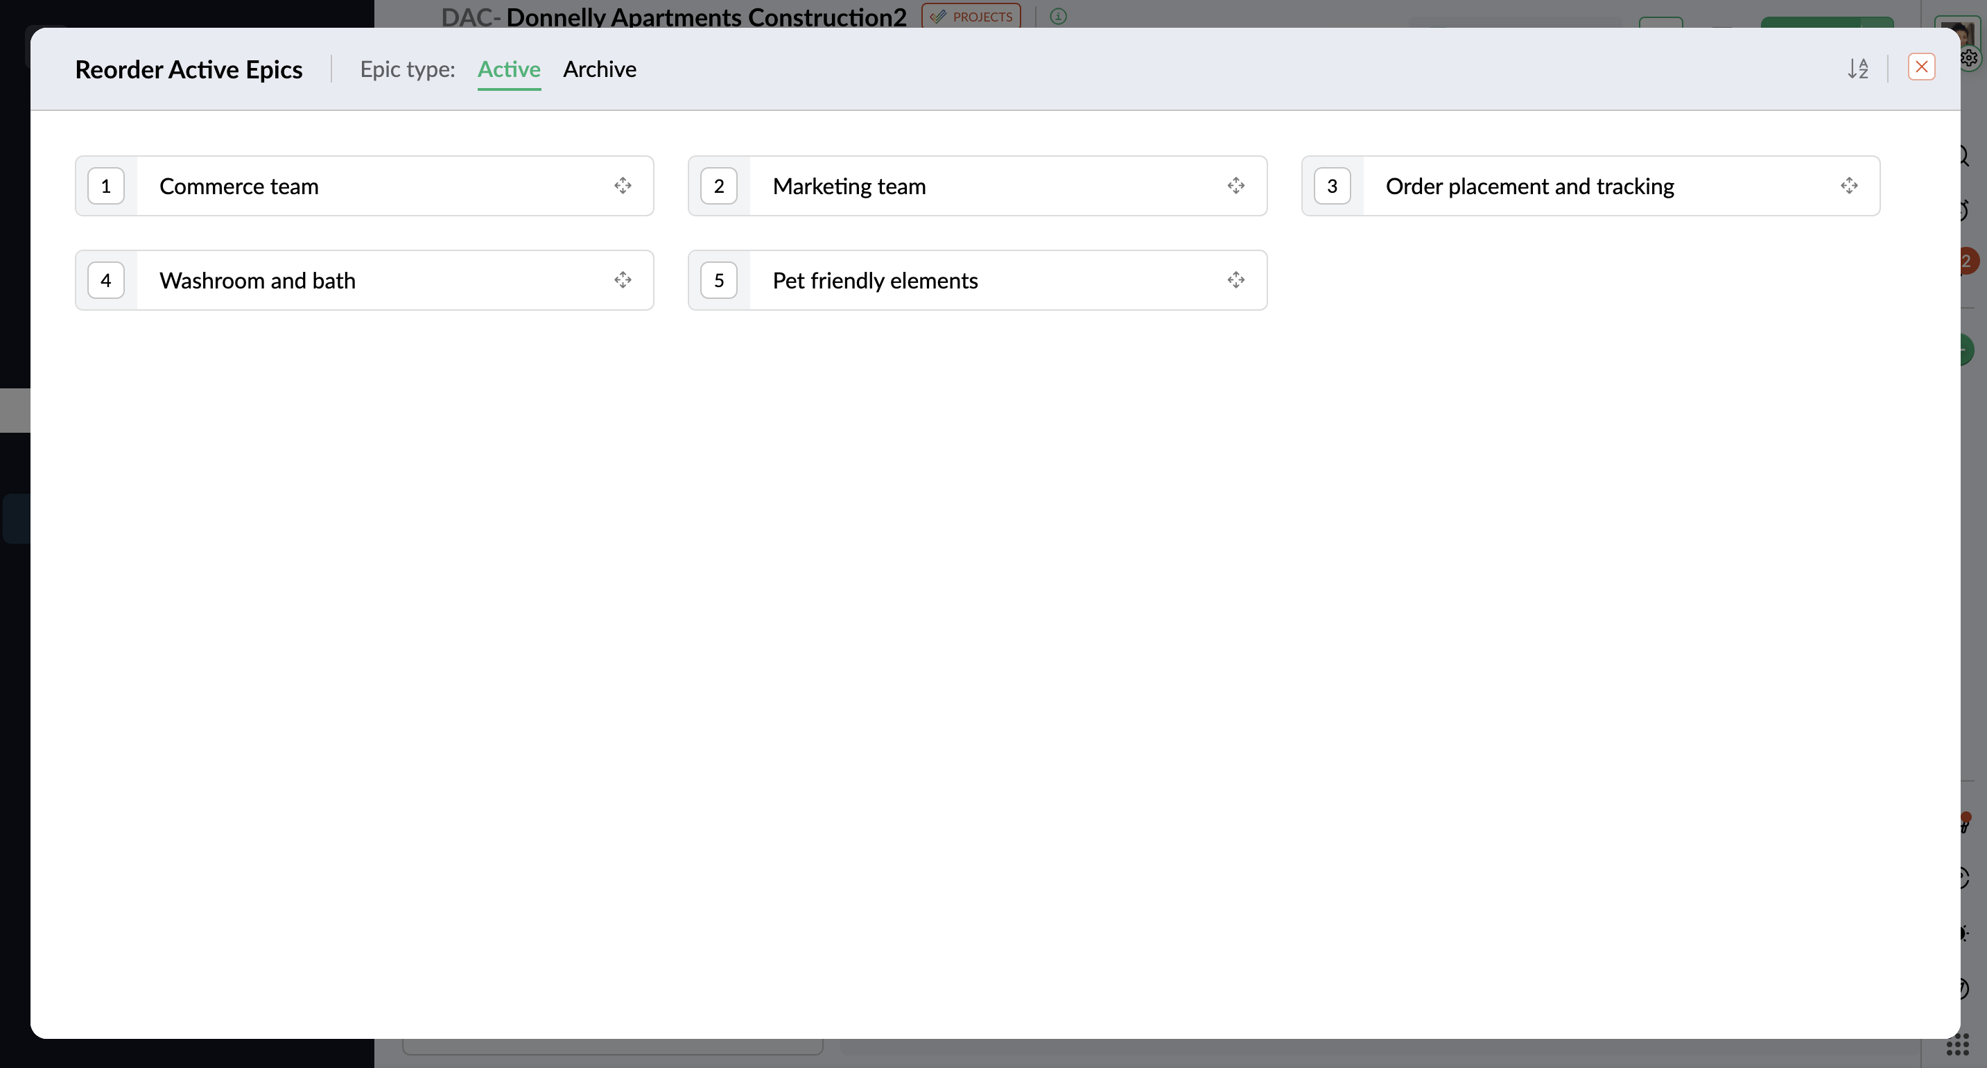The width and height of the screenshot is (1987, 1068).
Task: Select the Washroom and bath epic name
Action: (257, 281)
